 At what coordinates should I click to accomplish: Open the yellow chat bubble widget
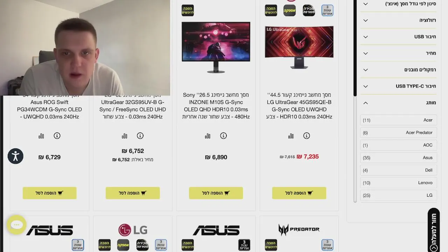(x=16, y=225)
